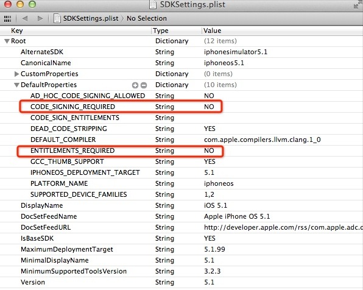Open the No Selection jump bar segment
Image resolution: width=363 pixels, height=290 pixels.
[x=147, y=18]
